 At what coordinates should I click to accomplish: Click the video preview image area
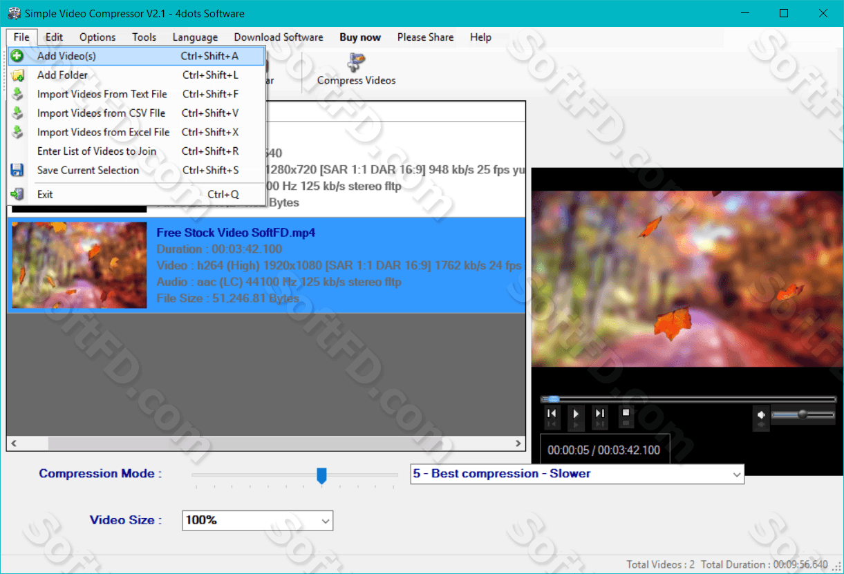click(687, 278)
